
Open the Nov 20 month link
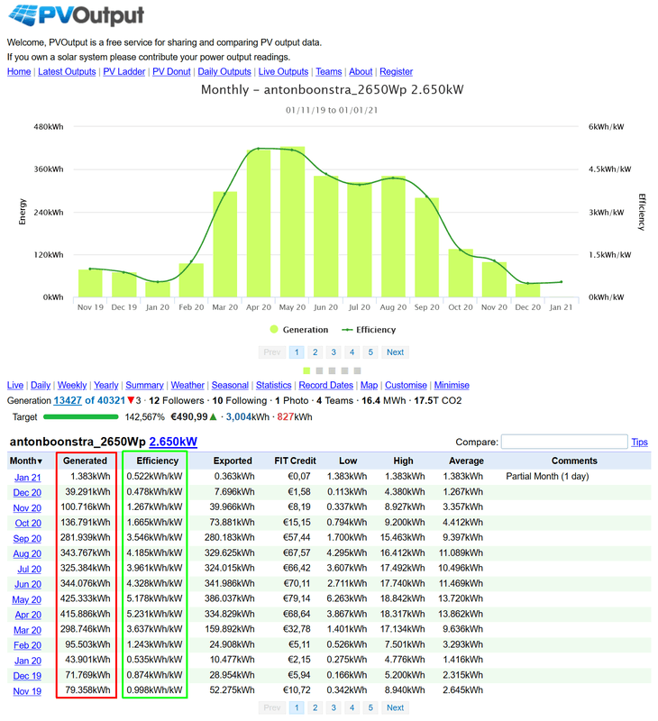click(x=27, y=508)
